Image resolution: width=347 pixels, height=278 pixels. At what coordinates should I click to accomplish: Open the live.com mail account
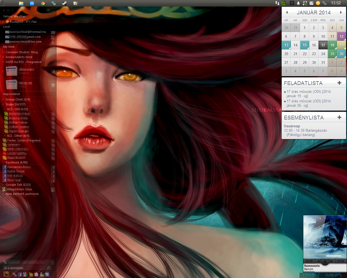coord(24,42)
